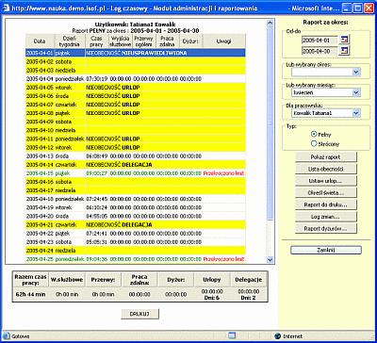Click the Delegacje summary header
This screenshot has width=377, height=343.
pyautogui.click(x=248, y=280)
